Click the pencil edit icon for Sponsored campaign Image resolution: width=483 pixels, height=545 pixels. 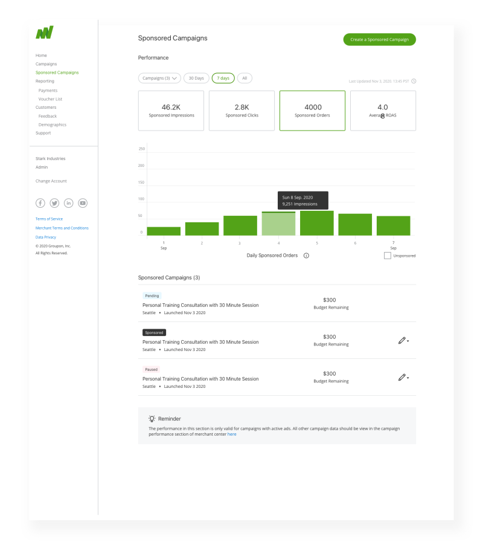point(401,341)
